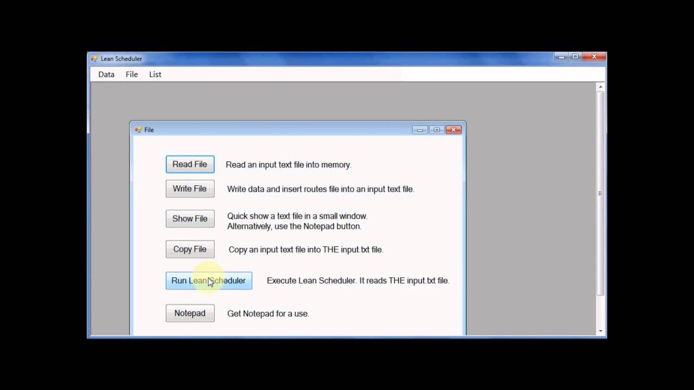The height and width of the screenshot is (390, 694).
Task: Click text 'Write data and insert routes file'
Action: tap(283, 189)
